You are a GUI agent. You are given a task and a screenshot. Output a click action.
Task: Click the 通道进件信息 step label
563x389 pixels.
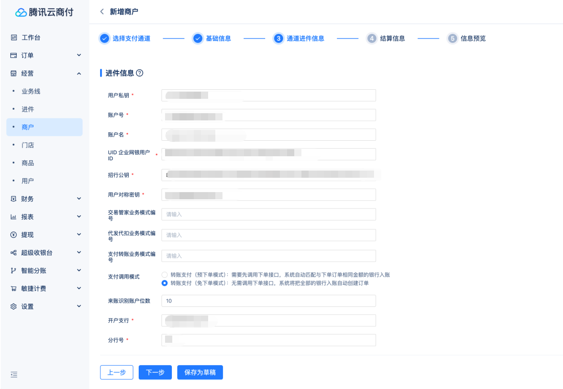click(305, 39)
